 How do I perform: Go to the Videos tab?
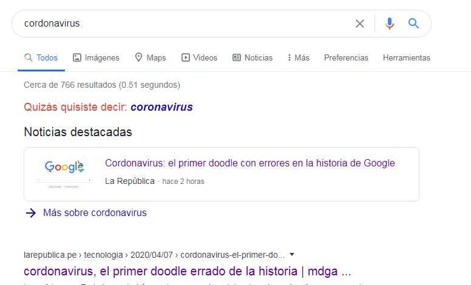[x=199, y=57]
